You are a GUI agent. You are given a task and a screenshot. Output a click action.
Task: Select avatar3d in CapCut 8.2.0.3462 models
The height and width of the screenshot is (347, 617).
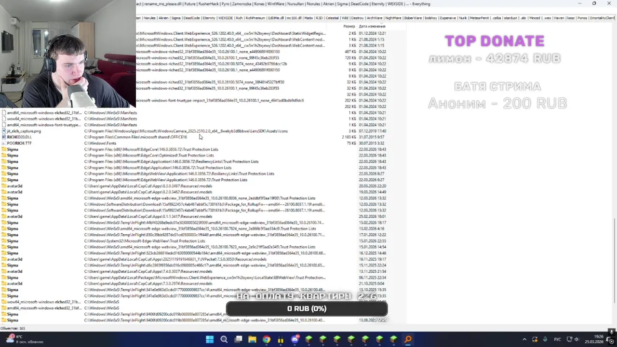14,192
